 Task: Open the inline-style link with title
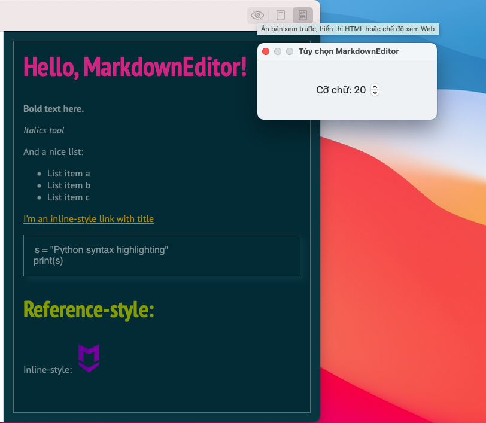click(x=89, y=219)
